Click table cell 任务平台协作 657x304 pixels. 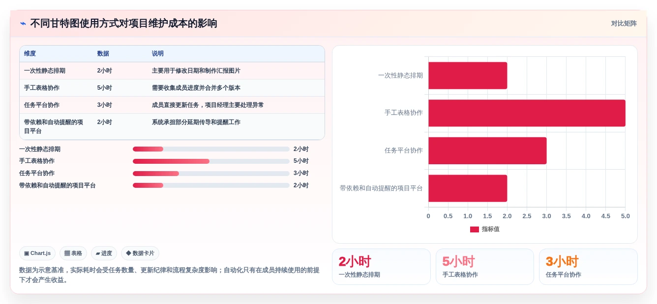(42, 105)
